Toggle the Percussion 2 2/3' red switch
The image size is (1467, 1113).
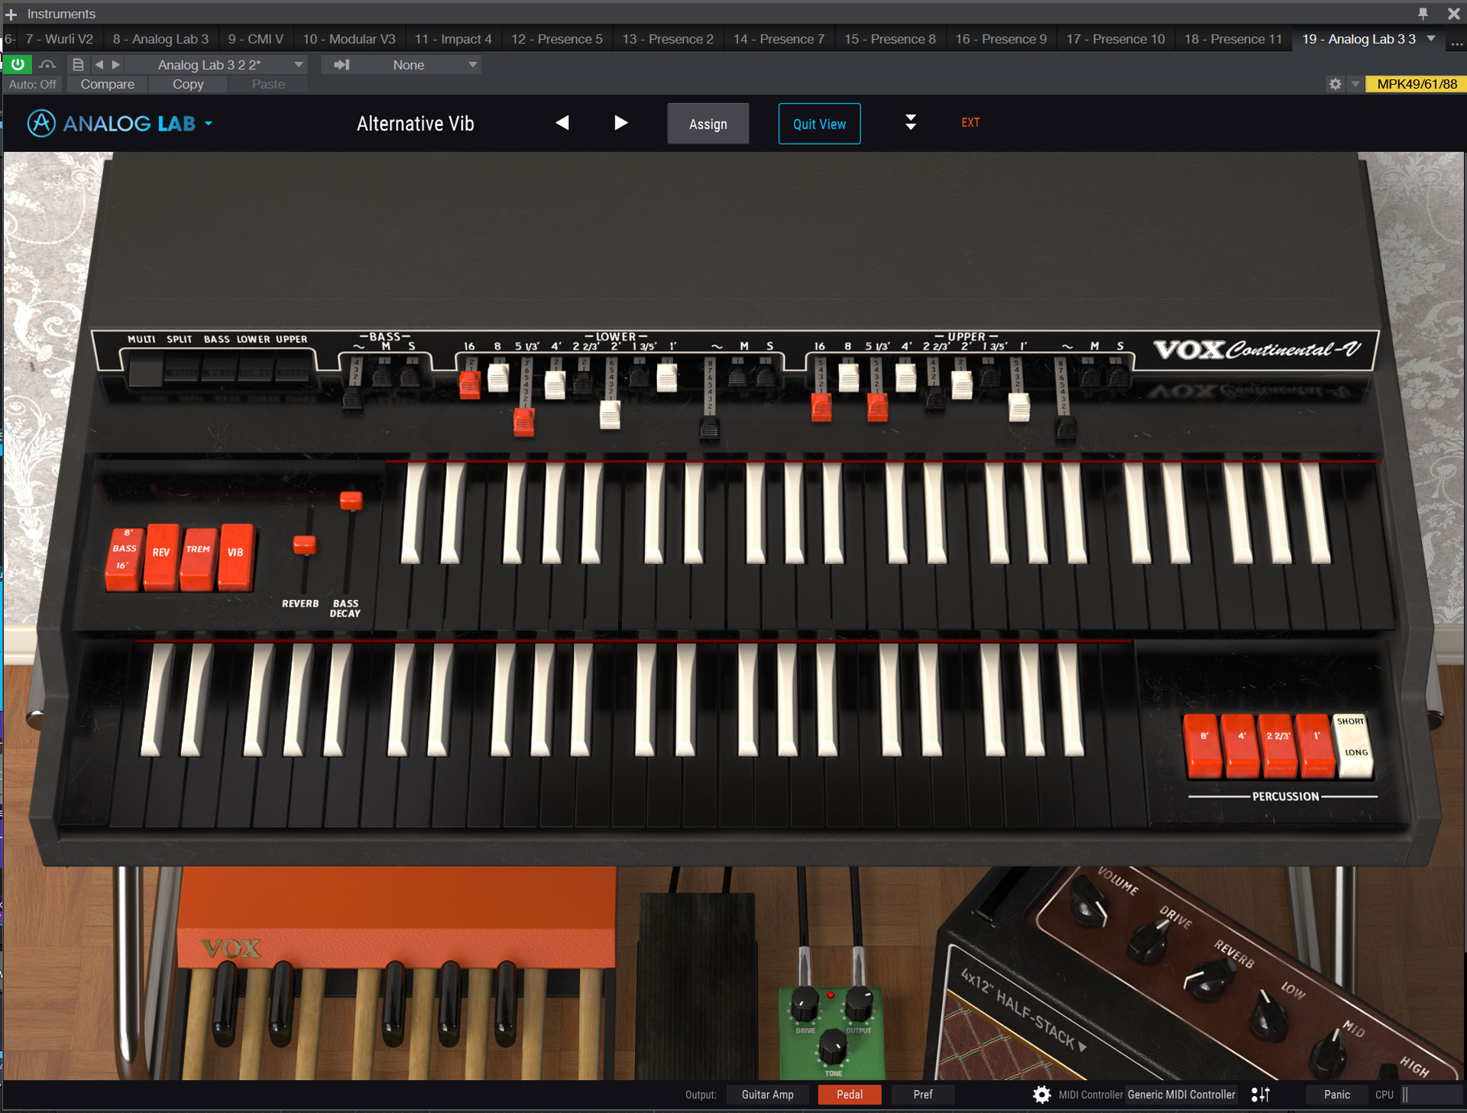[1278, 745]
